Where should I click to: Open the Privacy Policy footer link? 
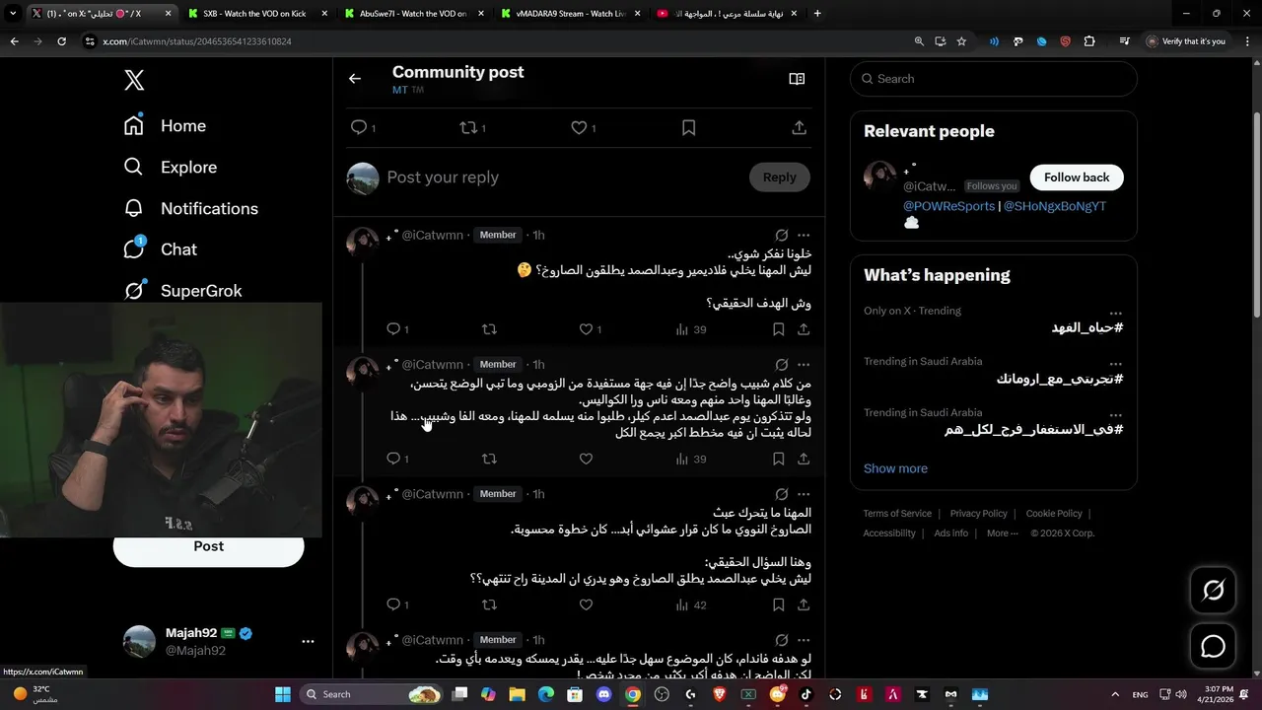tap(978, 514)
